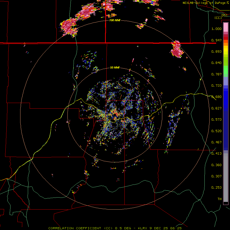Click the TH threshold label
Image resolution: width=230 pixels, height=230 pixels.
tap(220, 199)
